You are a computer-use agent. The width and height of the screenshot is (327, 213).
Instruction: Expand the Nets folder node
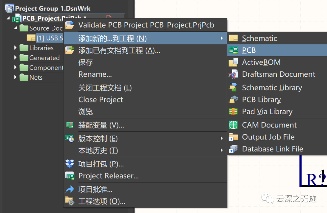(x=15, y=77)
